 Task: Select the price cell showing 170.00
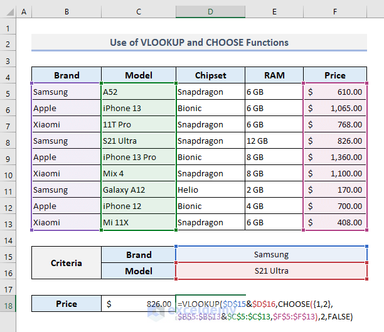point(335,190)
